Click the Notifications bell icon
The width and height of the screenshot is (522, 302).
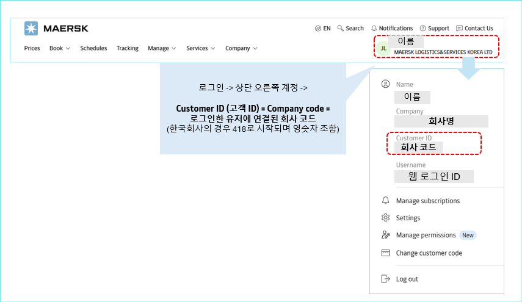coord(374,28)
